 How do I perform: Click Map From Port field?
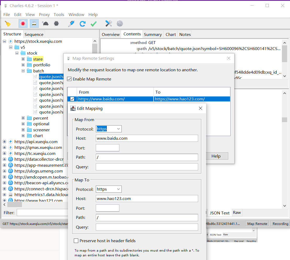(108, 148)
